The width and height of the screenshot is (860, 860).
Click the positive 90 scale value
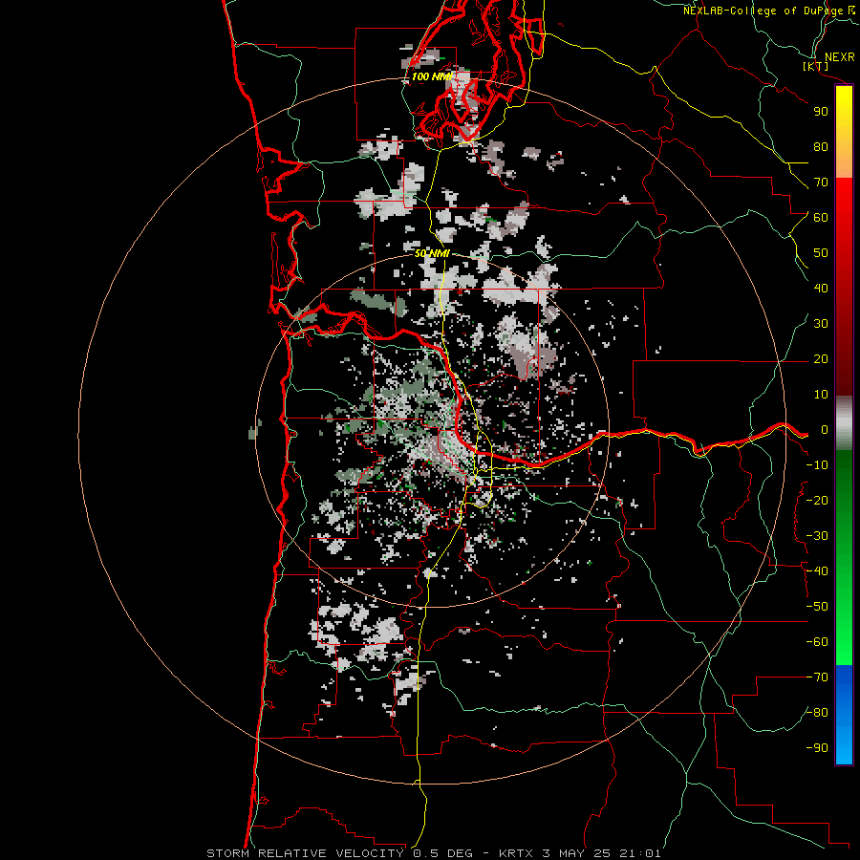pyautogui.click(x=821, y=112)
